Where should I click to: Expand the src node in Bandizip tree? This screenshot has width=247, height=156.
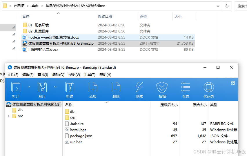click(x=9, y=116)
